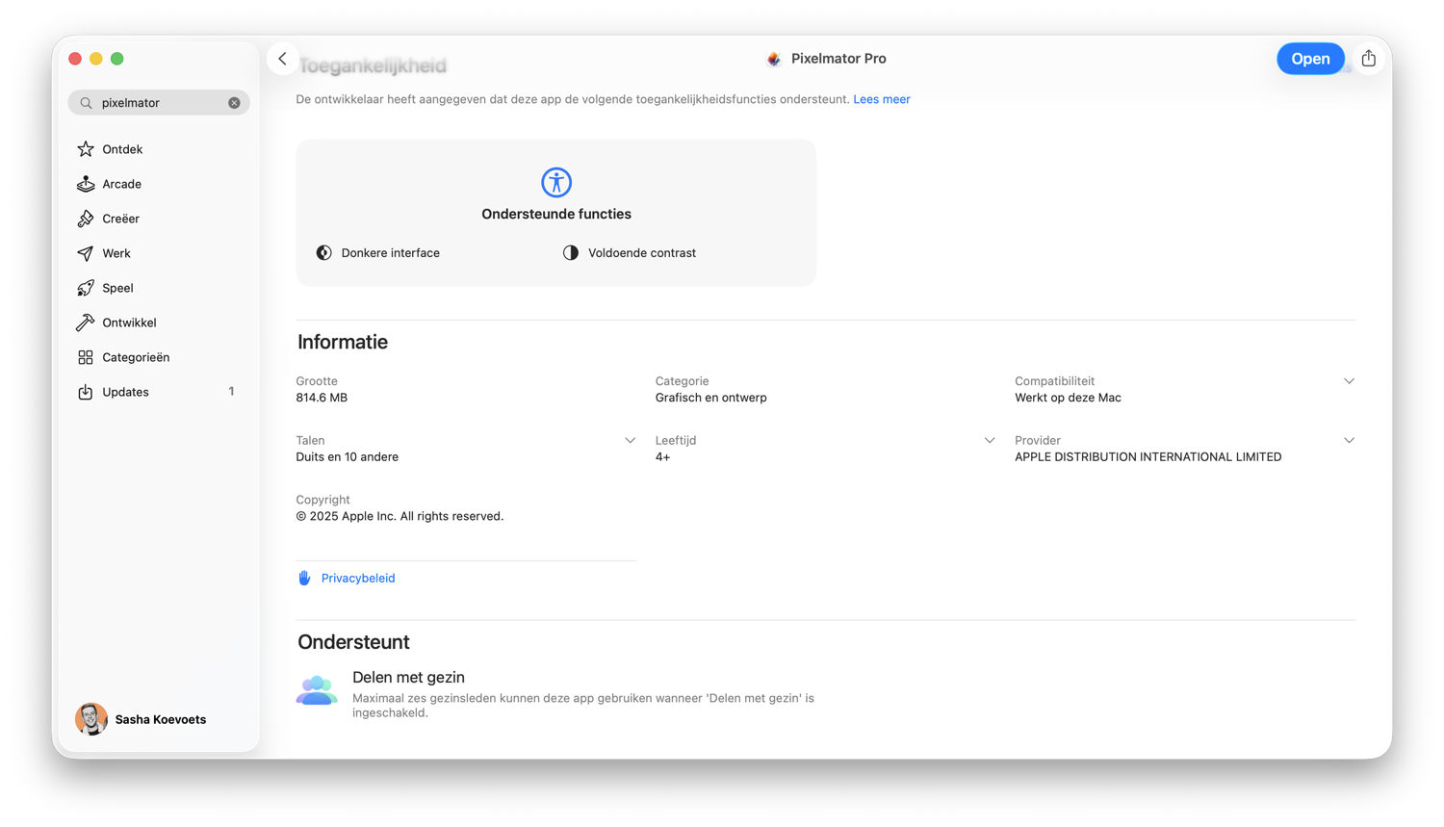1444x827 pixels.
Task: Click the Categorieën grid icon
Action: pos(86,357)
